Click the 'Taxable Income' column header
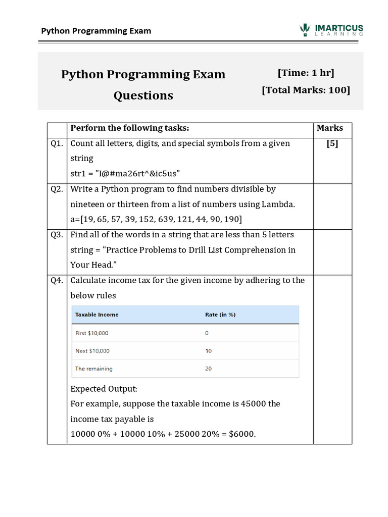Screen dimensions: 388x517 96,315
